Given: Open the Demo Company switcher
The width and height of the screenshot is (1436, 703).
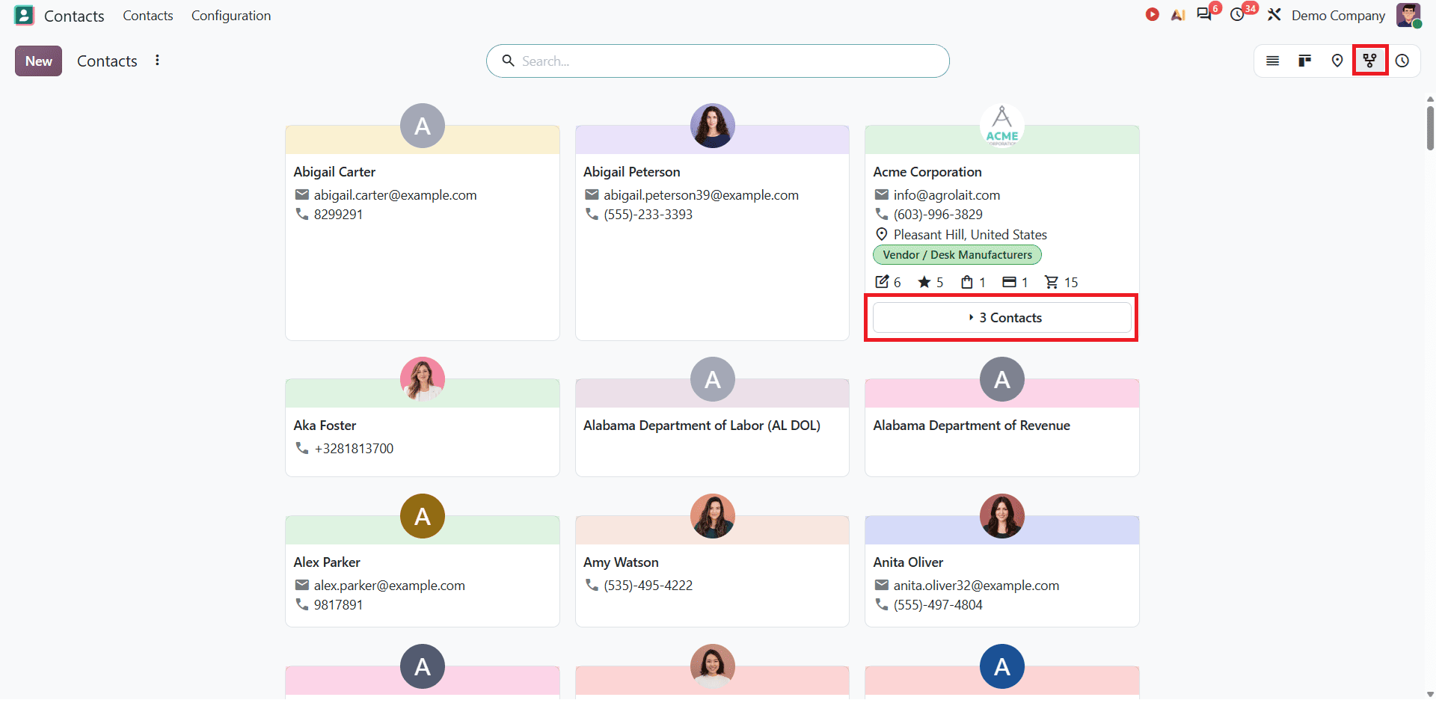Looking at the screenshot, I should [x=1338, y=16].
